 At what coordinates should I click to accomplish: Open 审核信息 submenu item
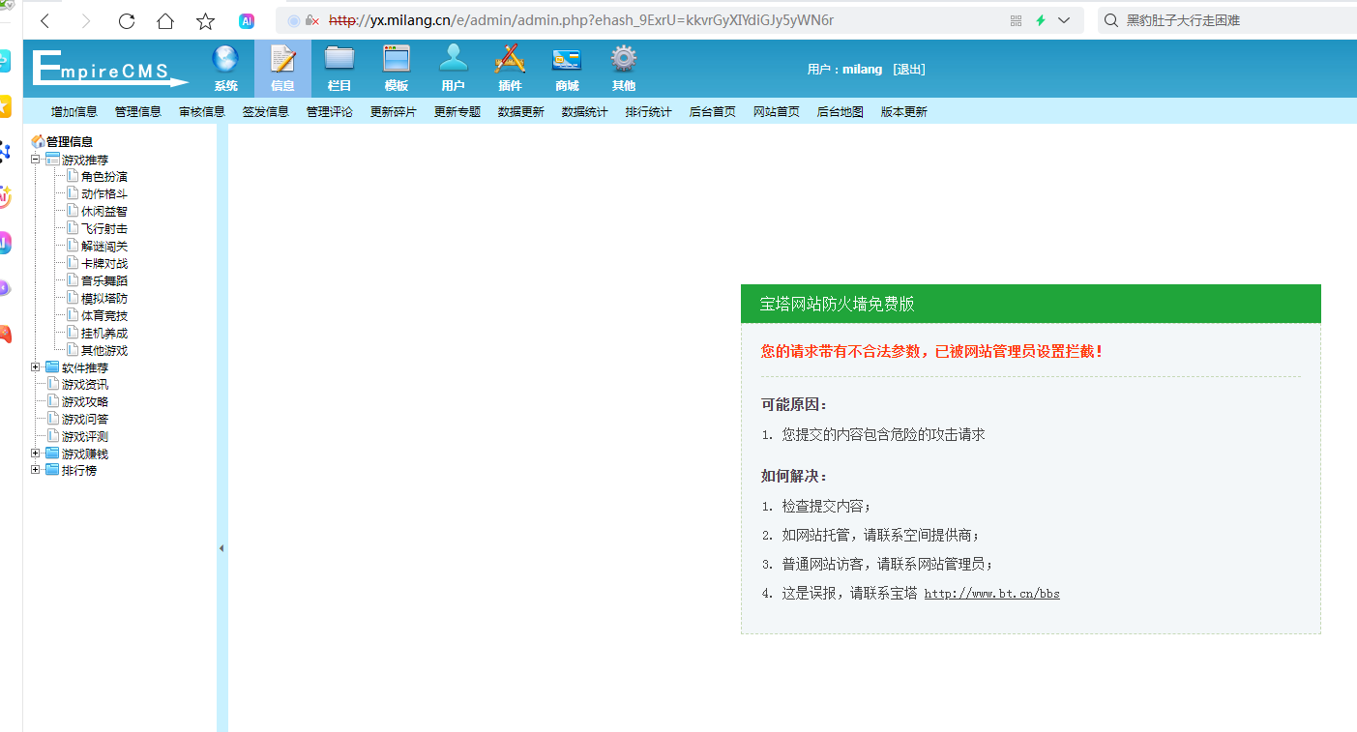point(202,112)
